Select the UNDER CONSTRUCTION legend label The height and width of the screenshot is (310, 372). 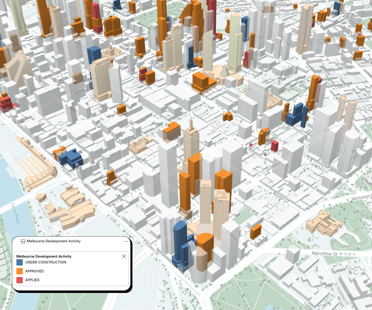[46, 262]
